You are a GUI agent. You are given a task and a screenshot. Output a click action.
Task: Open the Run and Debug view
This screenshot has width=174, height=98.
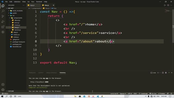pos(3,22)
